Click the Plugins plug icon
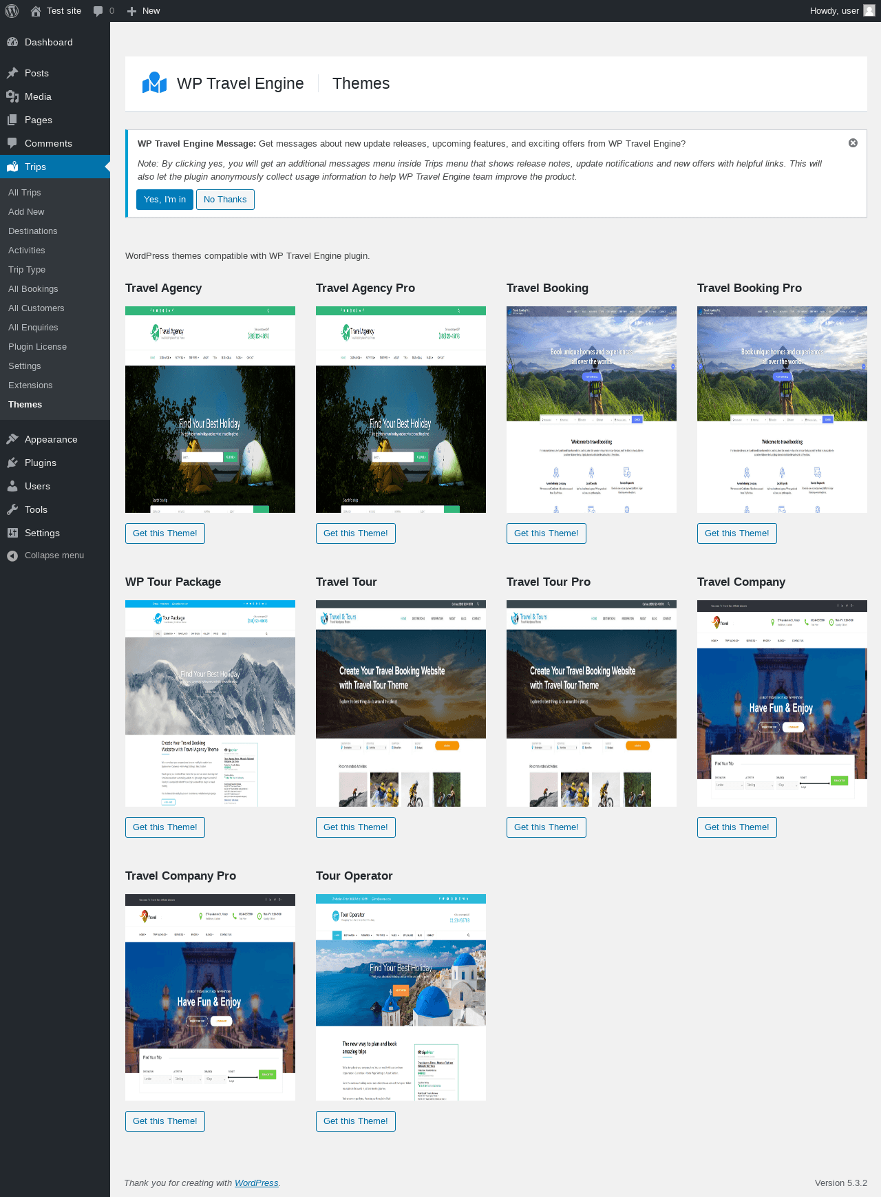881x1197 pixels. 12,463
